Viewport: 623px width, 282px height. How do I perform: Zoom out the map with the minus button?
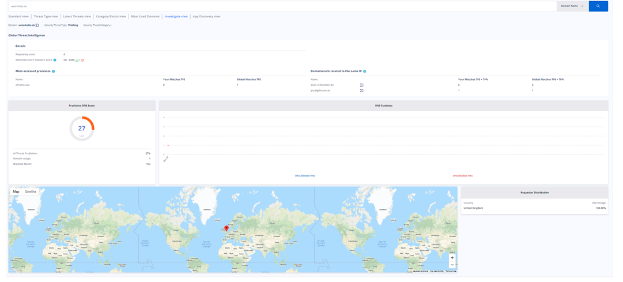(x=452, y=265)
